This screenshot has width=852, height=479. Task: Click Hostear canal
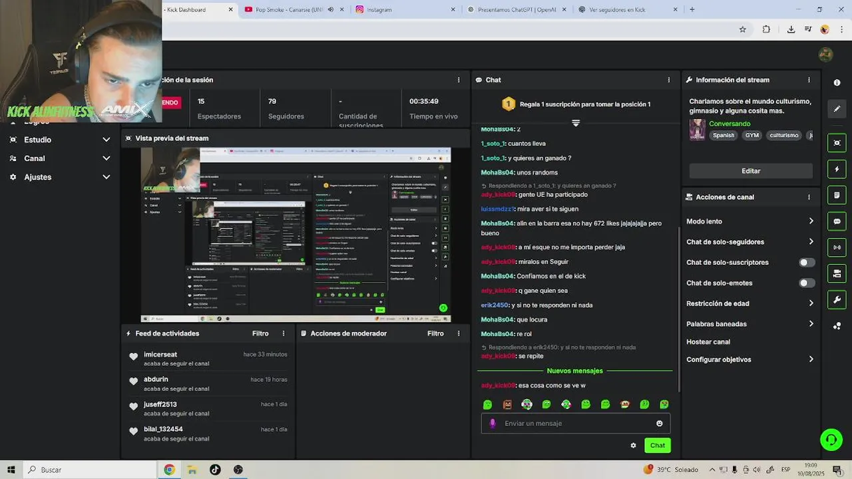[x=708, y=342]
